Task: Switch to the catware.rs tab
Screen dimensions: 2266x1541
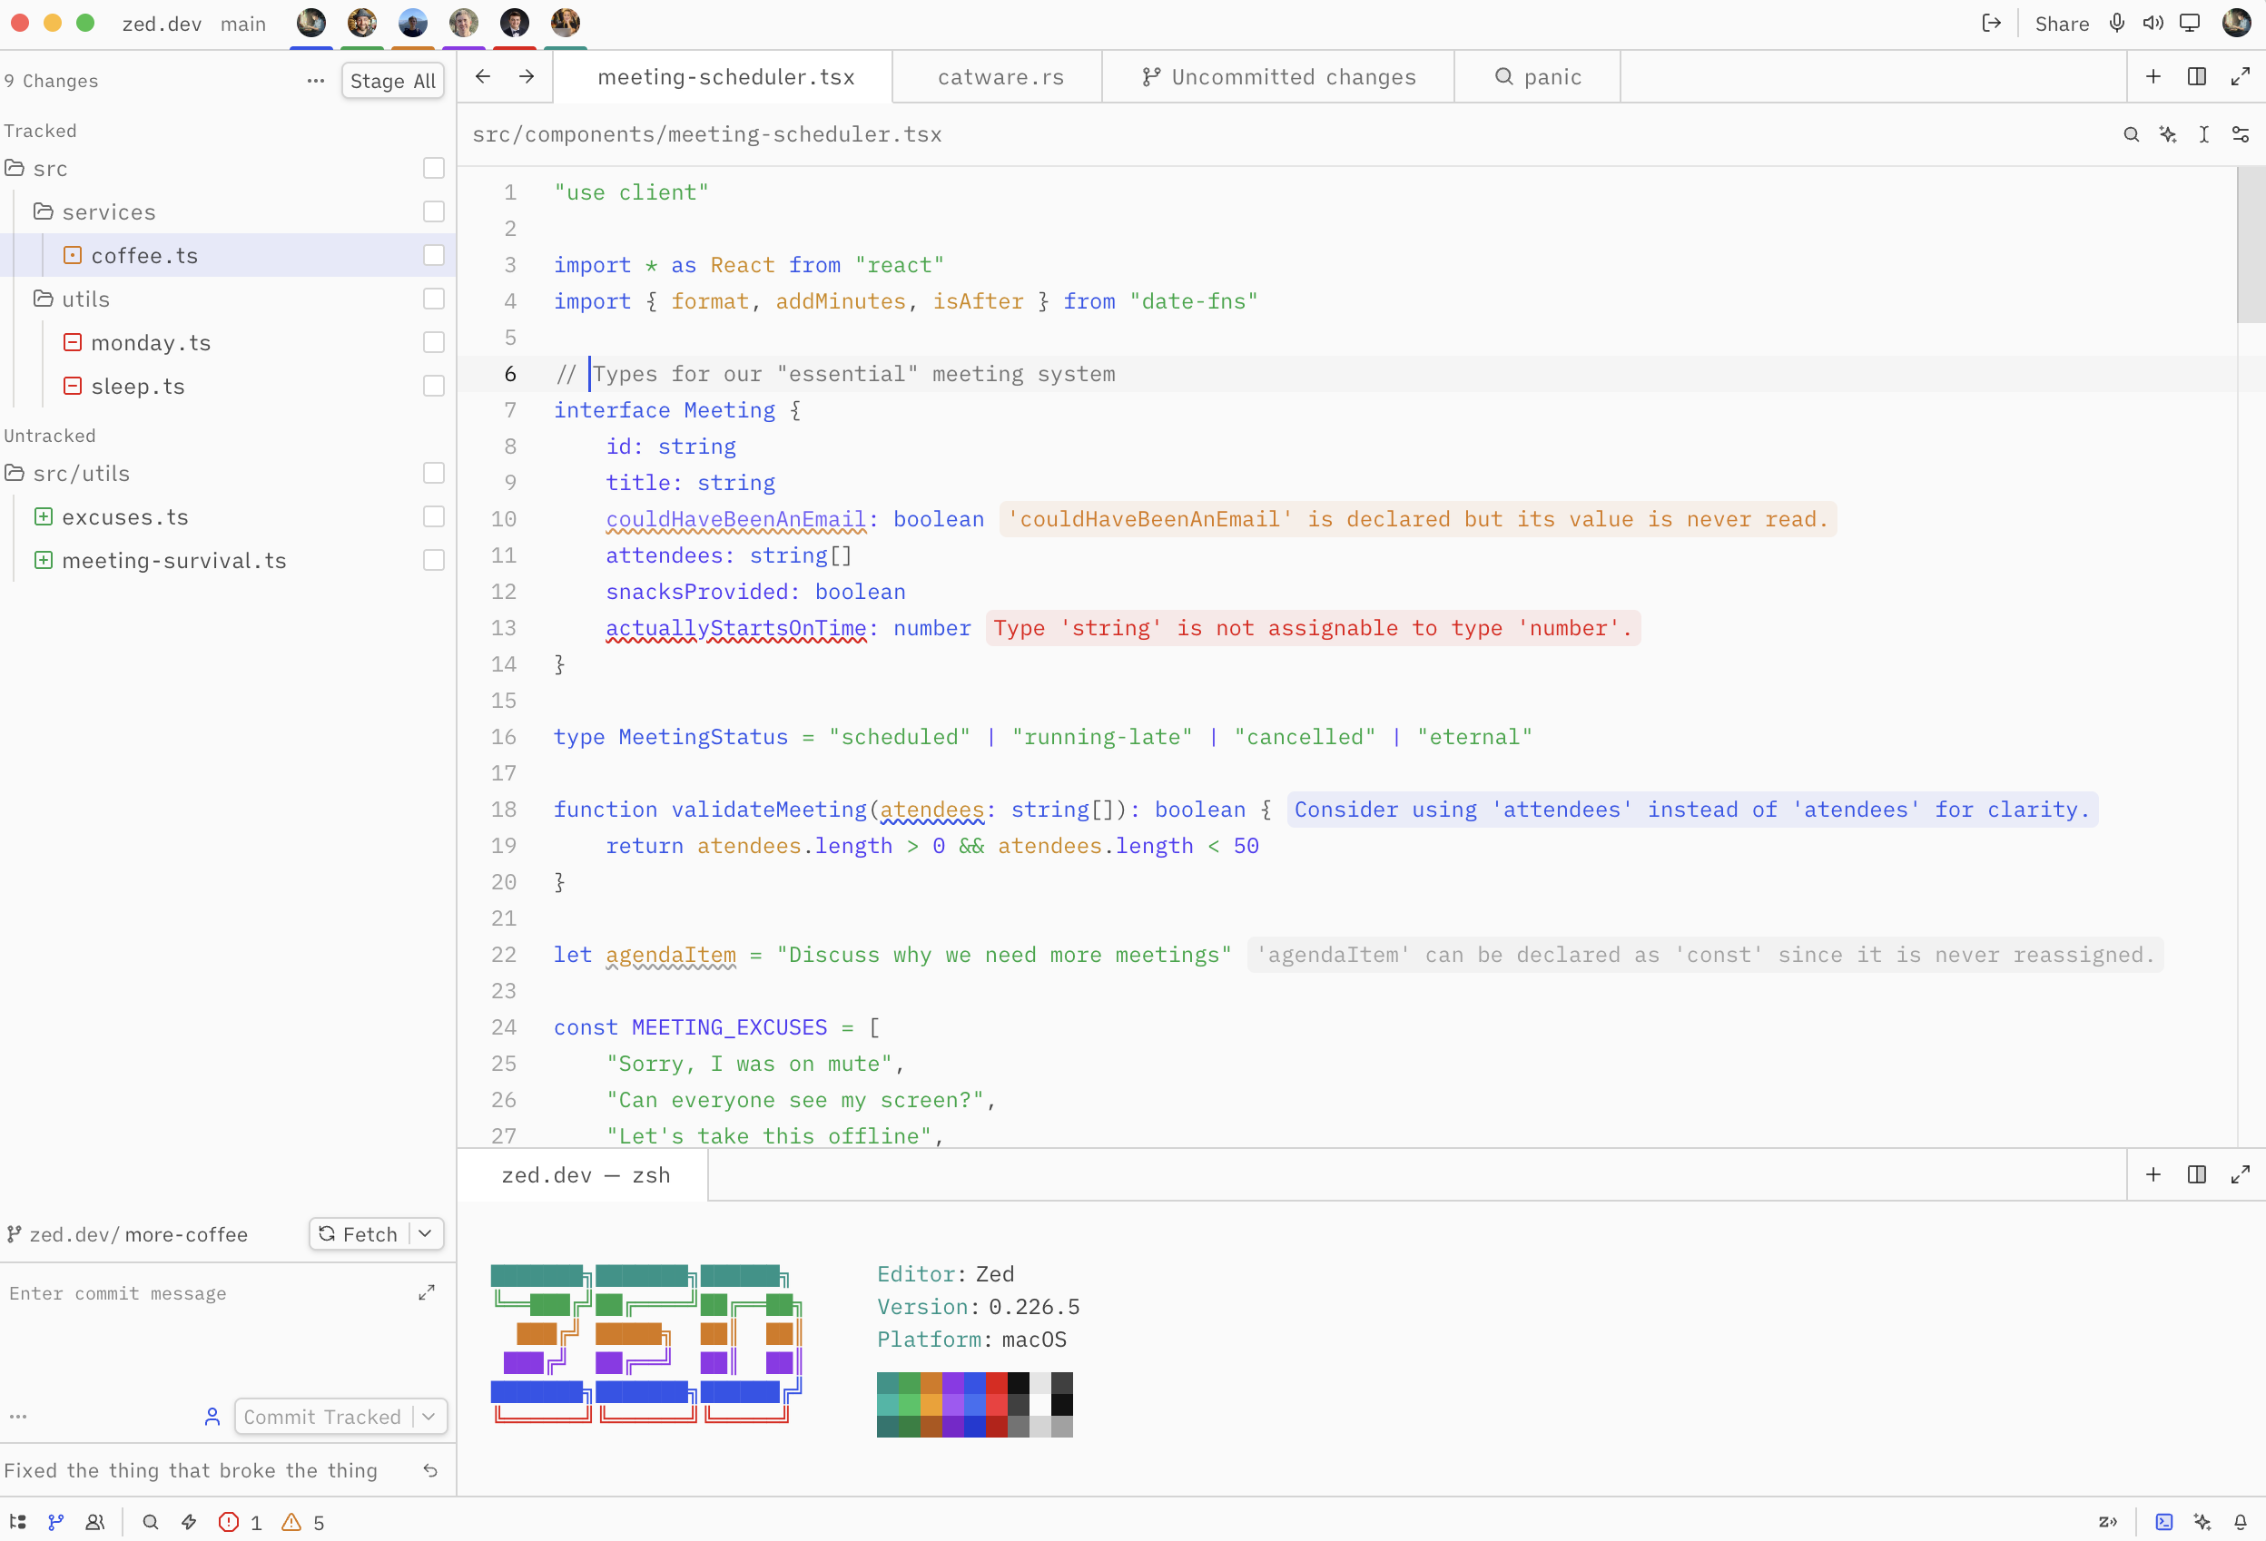Action: pyautogui.click(x=1000, y=77)
